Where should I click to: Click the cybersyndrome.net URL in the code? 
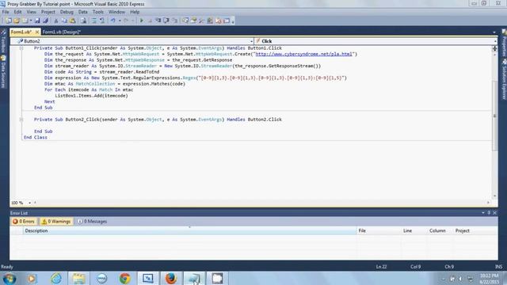tap(303, 54)
